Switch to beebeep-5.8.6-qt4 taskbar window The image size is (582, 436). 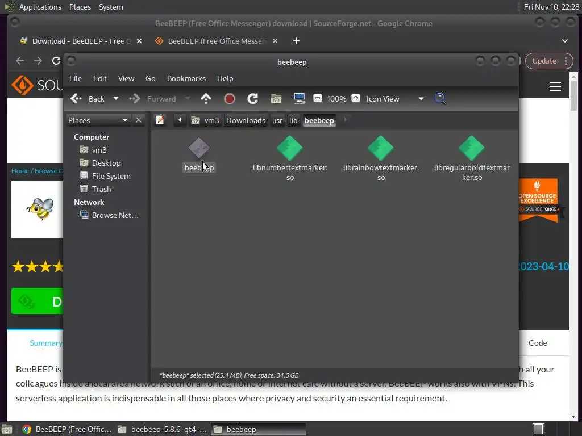click(163, 429)
